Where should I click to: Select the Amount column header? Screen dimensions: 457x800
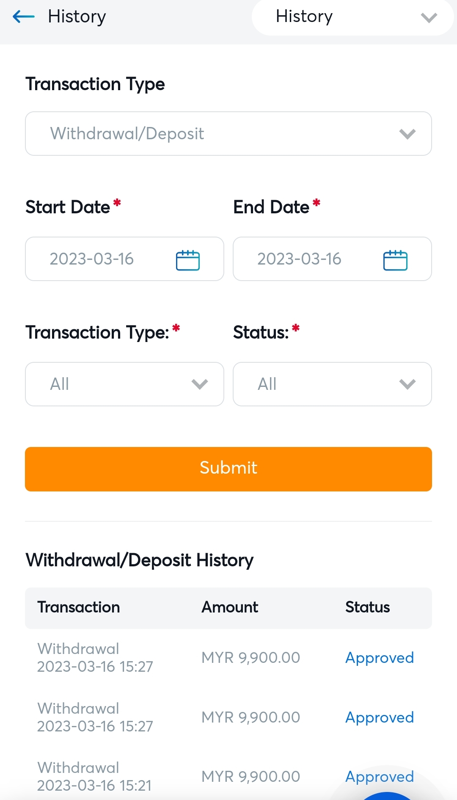tap(230, 607)
